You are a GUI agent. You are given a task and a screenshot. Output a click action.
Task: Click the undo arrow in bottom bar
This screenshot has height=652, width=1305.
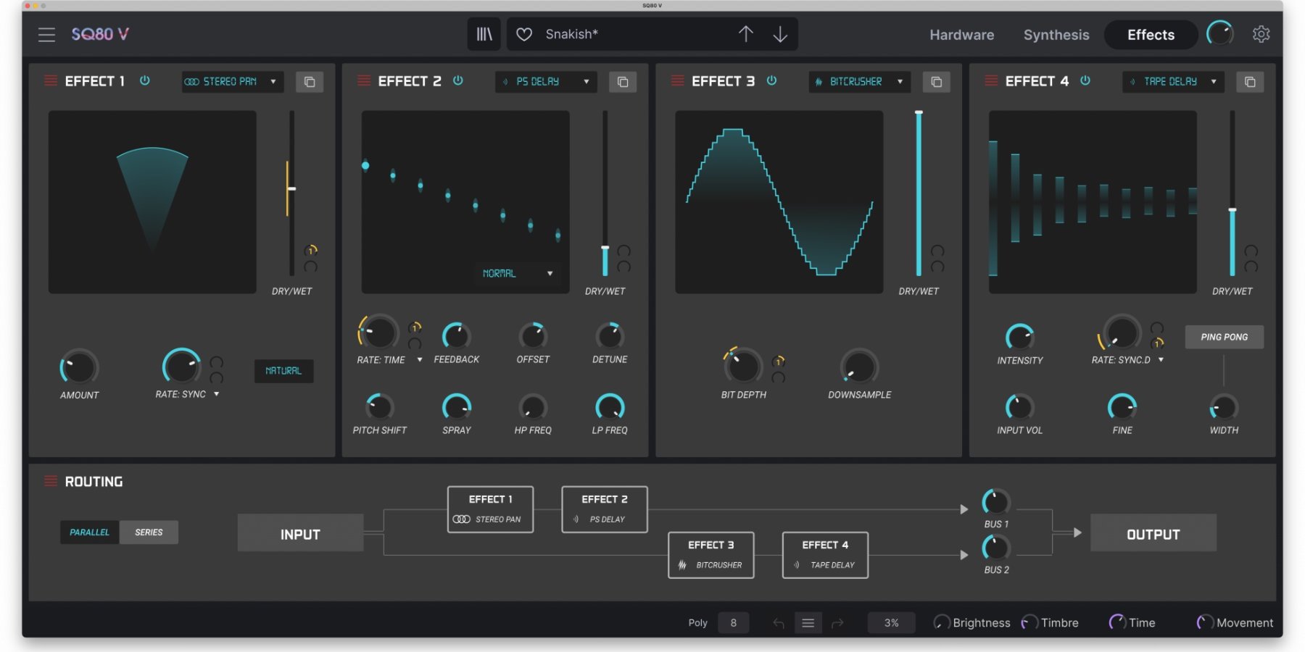[x=779, y=623]
